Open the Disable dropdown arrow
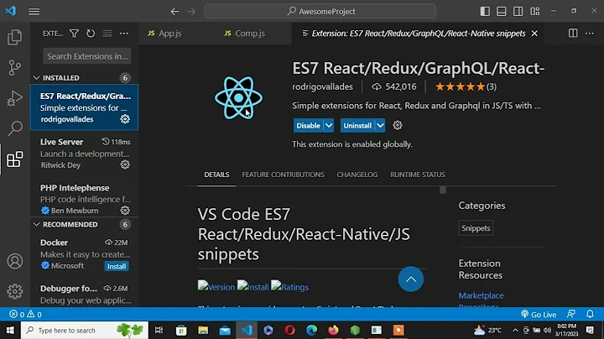604x339 pixels. 329,126
